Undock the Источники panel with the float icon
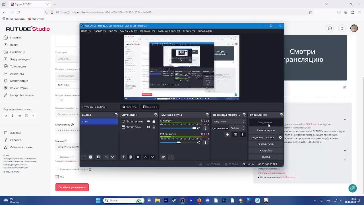 pyautogui.click(x=156, y=115)
